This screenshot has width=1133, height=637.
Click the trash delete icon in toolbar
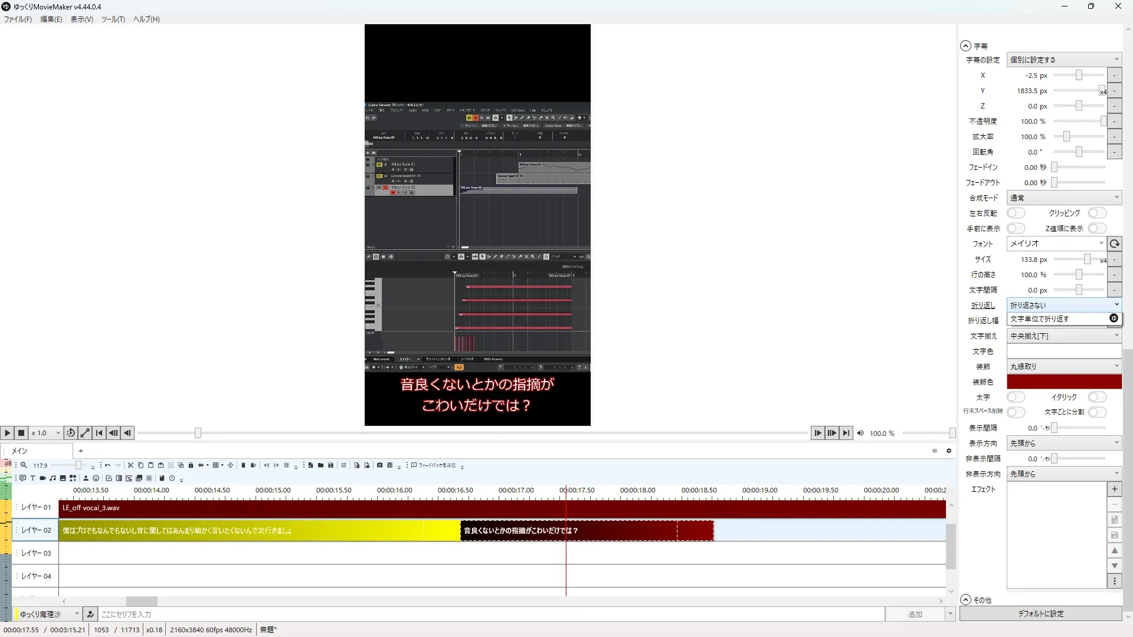243,465
